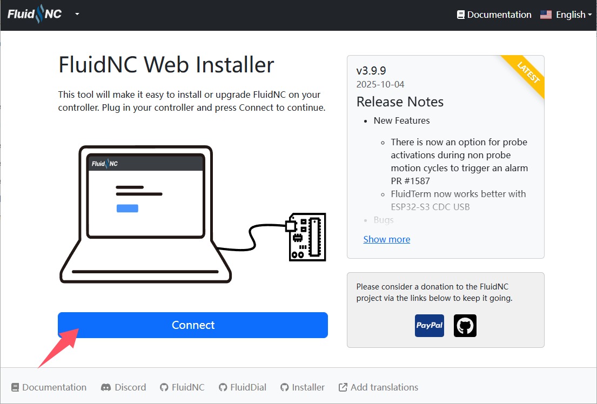Click the laptop and controller illustration

[x=193, y=214]
